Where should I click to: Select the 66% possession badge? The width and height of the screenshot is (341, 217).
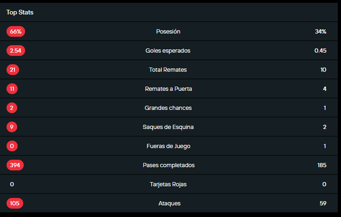click(x=16, y=32)
